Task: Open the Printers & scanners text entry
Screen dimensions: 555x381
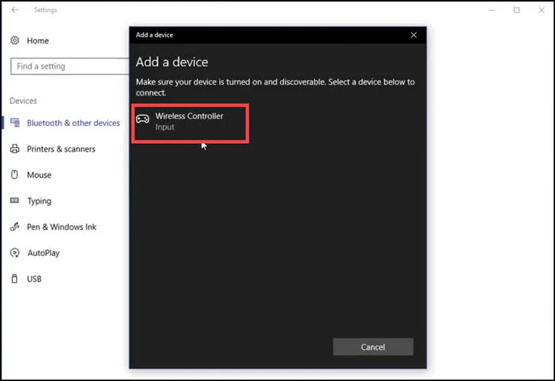Action: click(61, 149)
